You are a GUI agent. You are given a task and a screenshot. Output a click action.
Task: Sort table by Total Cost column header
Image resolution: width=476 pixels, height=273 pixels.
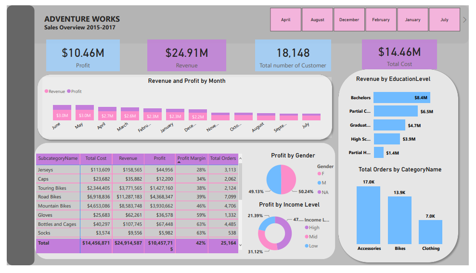[x=96, y=158]
